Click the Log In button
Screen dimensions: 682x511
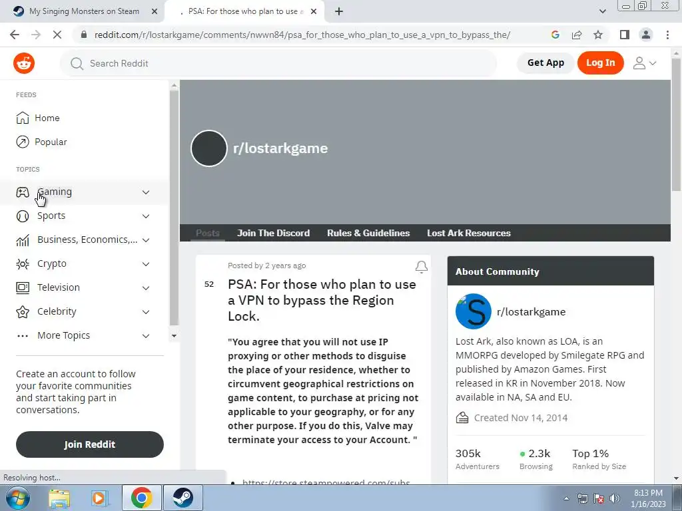coord(600,63)
